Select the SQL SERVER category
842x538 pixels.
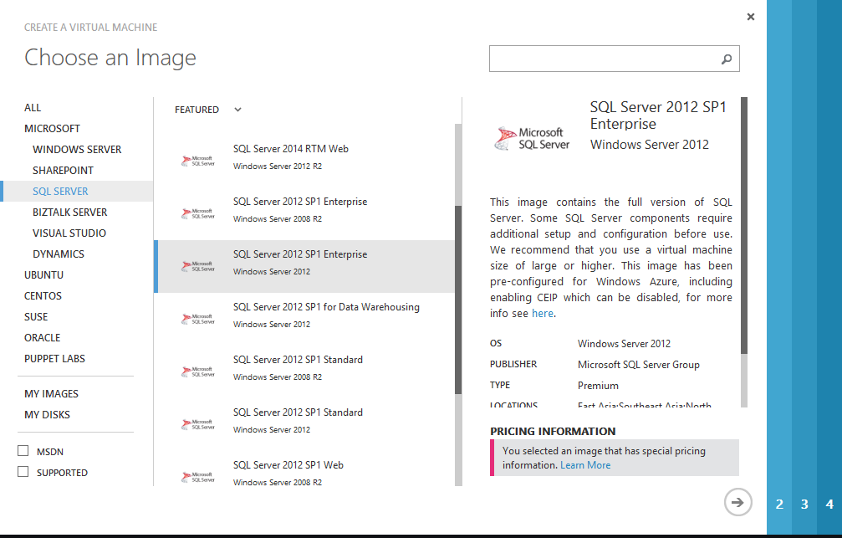pos(77,192)
